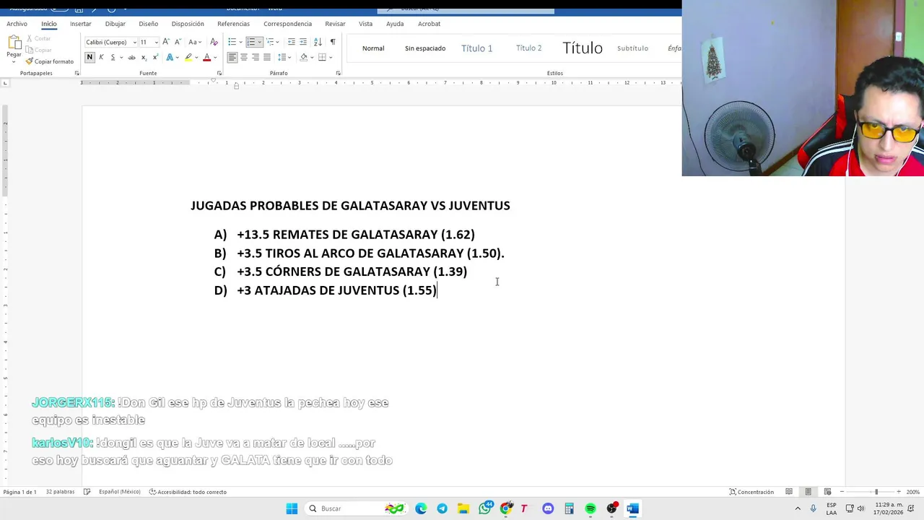924x520 pixels.
Task: Switch to Diseño tab
Action: (x=148, y=24)
